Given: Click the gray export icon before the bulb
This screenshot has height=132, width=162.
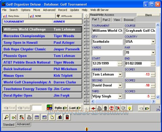Looking at the screenshot, I should click(x=124, y=108).
